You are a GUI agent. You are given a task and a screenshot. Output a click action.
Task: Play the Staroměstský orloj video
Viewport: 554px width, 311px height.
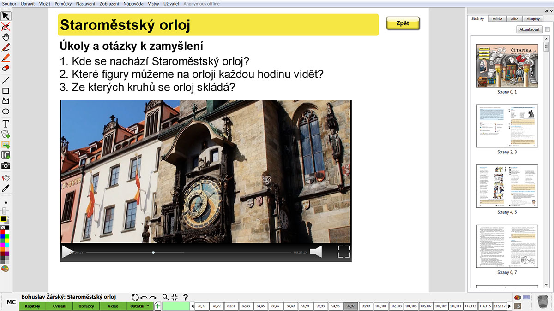[67, 252]
